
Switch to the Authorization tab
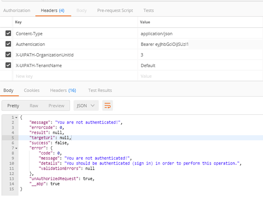(17, 10)
